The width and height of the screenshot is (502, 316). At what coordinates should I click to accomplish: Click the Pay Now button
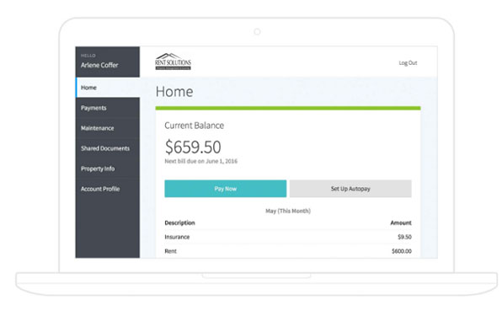(226, 189)
